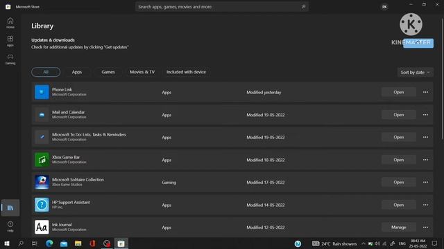This screenshot has width=444, height=249.
Task: Click the HP Support Assistant app icon
Action: pos(42,205)
